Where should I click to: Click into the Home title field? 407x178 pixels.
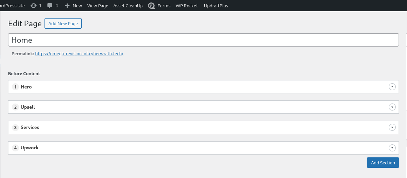coord(203,40)
